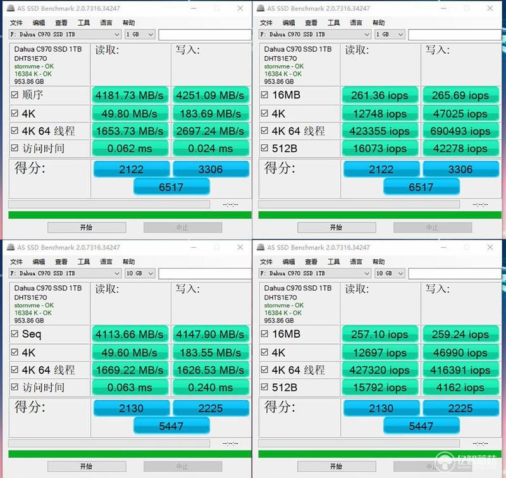Open the 10 GB size dropdown in the 257.10 iops window
This screenshot has height=478, width=506.
click(390, 273)
